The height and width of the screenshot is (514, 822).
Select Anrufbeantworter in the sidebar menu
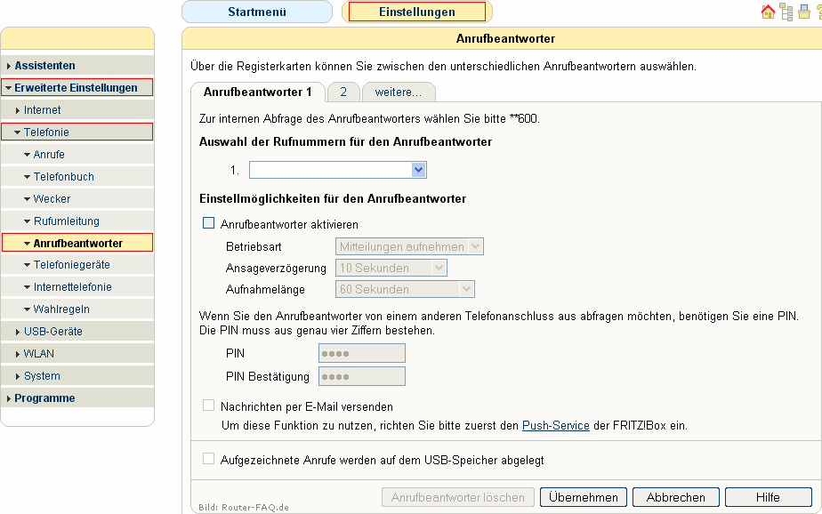click(x=77, y=243)
